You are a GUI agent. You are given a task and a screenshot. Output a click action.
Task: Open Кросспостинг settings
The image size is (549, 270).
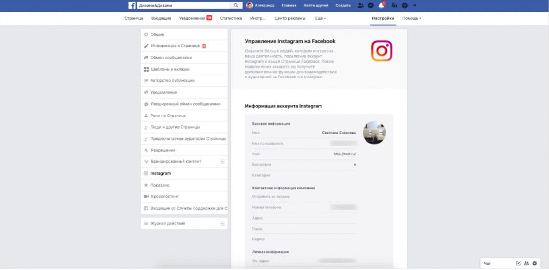[x=184, y=196]
